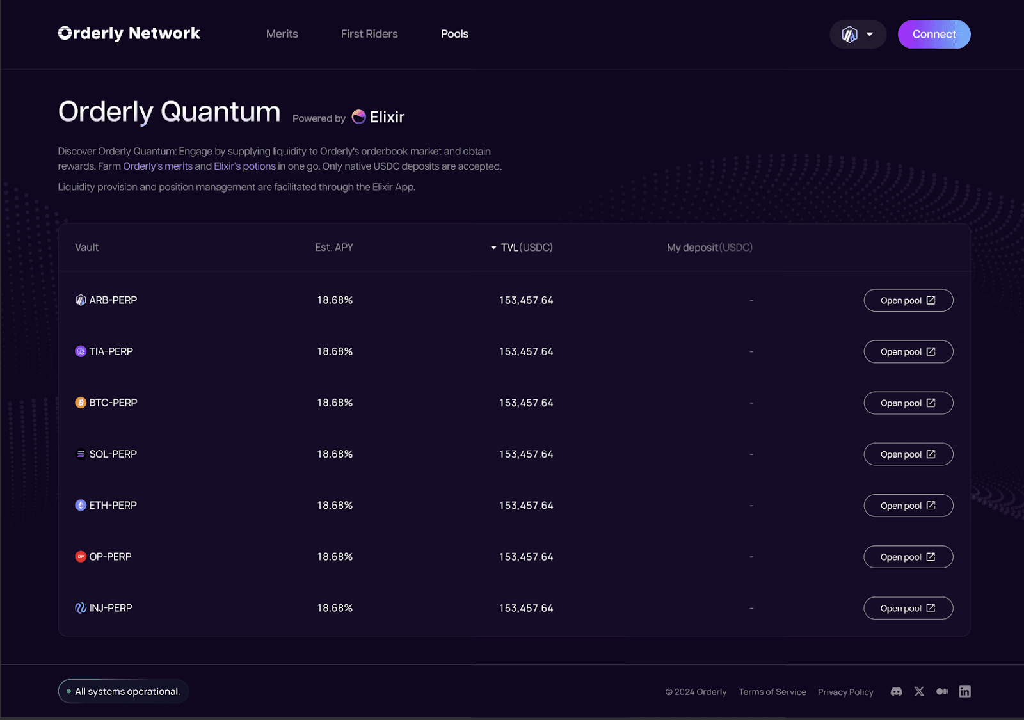The image size is (1024, 720).
Task: Click the Est. APY column header
Action: (334, 247)
